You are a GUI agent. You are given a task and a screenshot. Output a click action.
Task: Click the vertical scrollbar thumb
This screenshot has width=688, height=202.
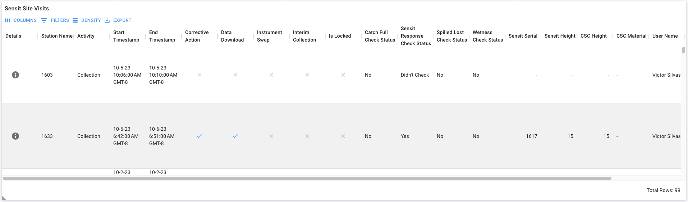coord(684,50)
